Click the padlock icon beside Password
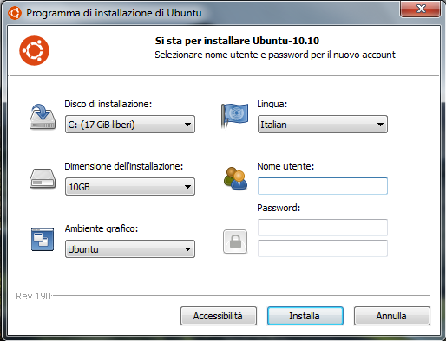 [235, 241]
